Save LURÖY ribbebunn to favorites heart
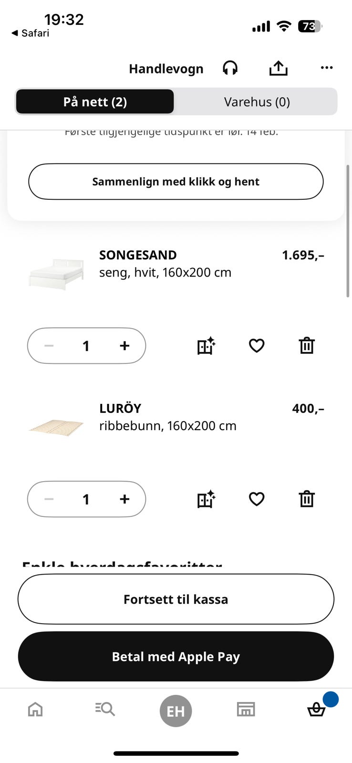Viewport: 352px width, 763px height. pyautogui.click(x=257, y=499)
